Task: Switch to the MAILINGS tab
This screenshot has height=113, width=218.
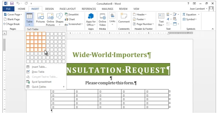Action: point(107,9)
